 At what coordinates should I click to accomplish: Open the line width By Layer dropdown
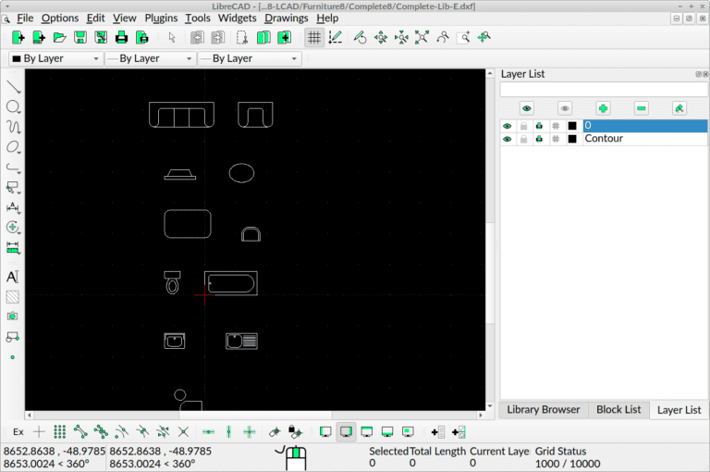pyautogui.click(x=150, y=58)
